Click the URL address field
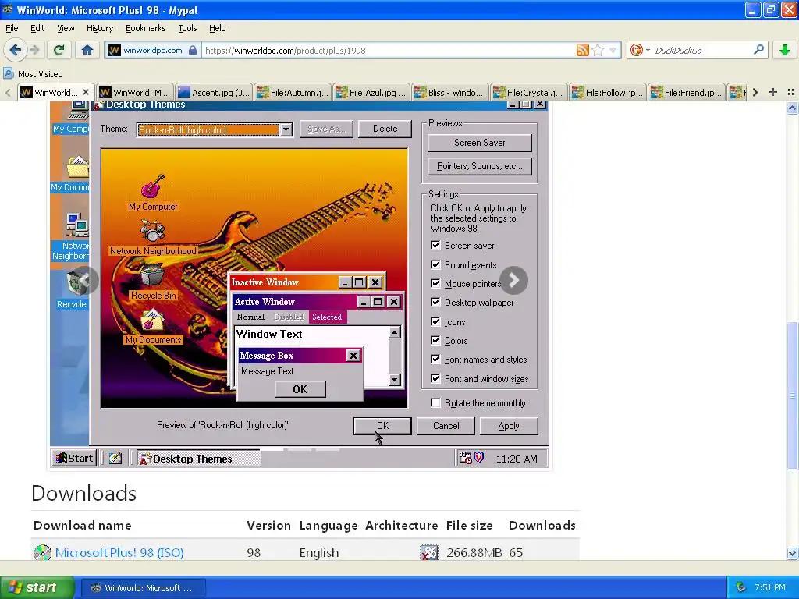799x599 pixels. [x=389, y=50]
